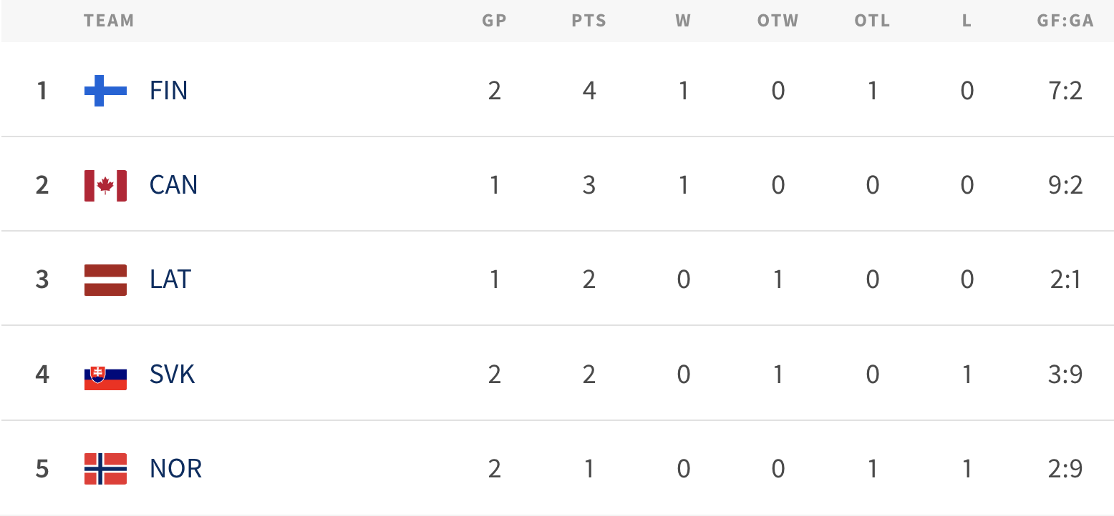
Task: Open the NOR team page
Action: point(175,469)
